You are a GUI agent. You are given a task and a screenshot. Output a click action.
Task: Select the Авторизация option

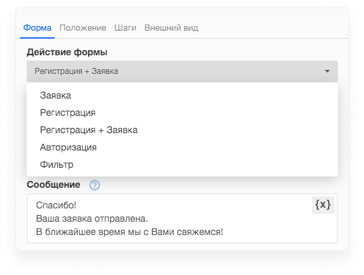[x=182, y=147]
